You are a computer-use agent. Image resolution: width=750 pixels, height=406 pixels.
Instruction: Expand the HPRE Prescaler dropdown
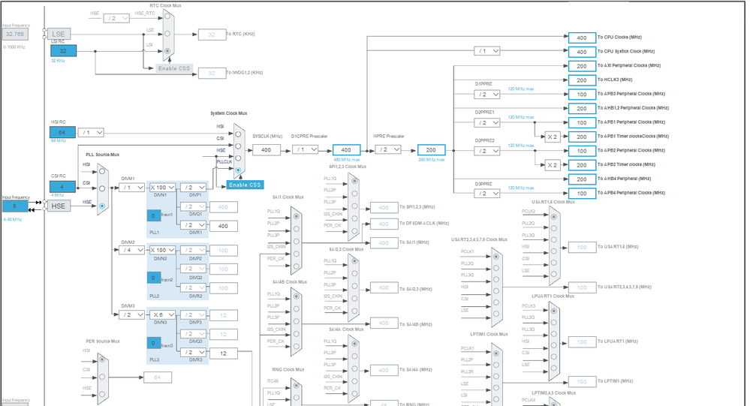pos(388,149)
